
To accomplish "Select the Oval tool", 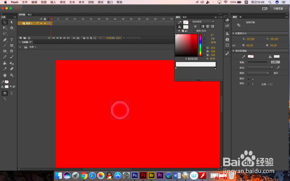I will (x=5, y=51).
